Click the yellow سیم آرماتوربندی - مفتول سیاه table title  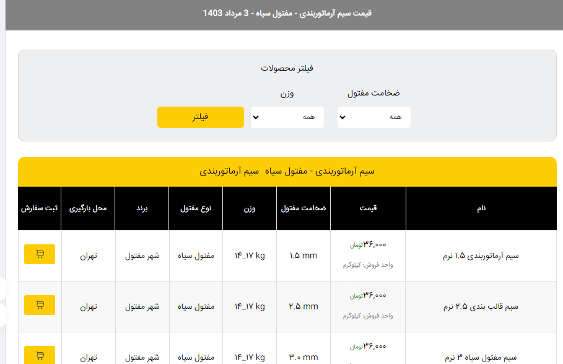[287, 171]
